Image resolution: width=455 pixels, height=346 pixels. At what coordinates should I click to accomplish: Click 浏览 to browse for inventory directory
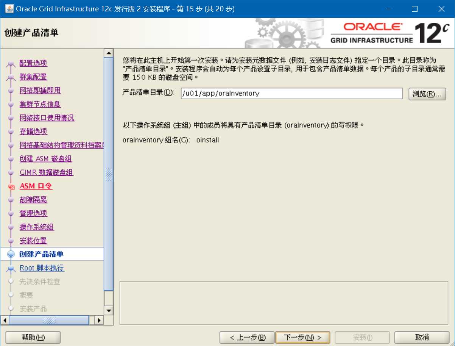427,94
